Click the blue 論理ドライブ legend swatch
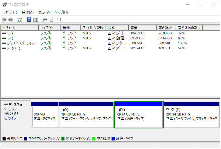This screenshot has height=149, width=221. point(113,139)
